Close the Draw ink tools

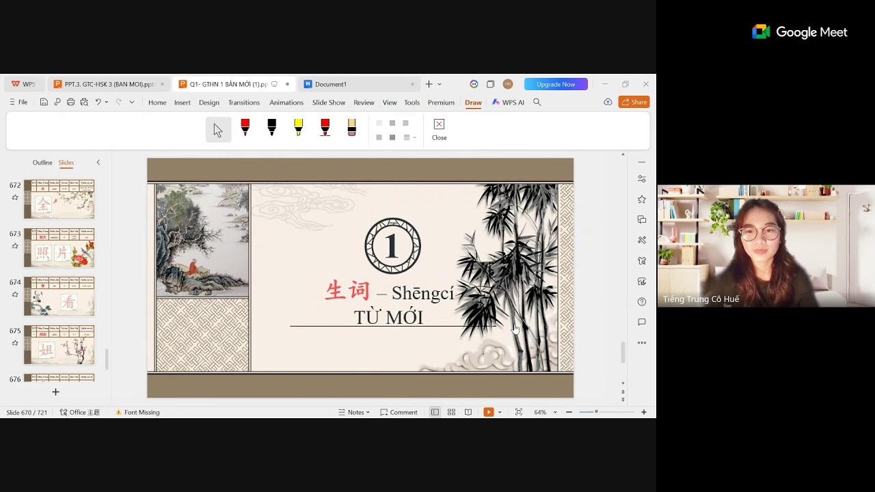click(439, 129)
